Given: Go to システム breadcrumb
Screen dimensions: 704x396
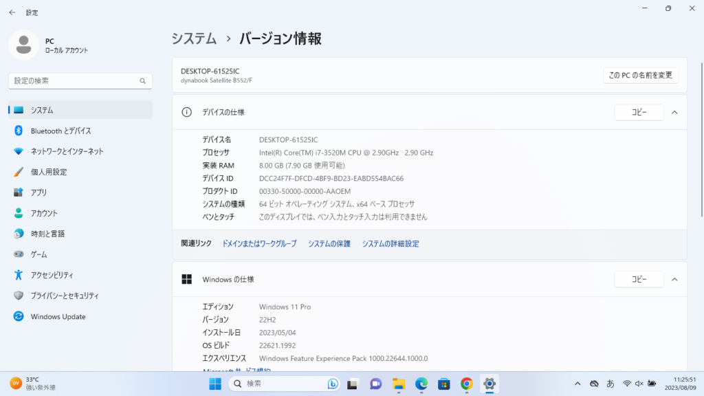Looking at the screenshot, I should coord(194,39).
